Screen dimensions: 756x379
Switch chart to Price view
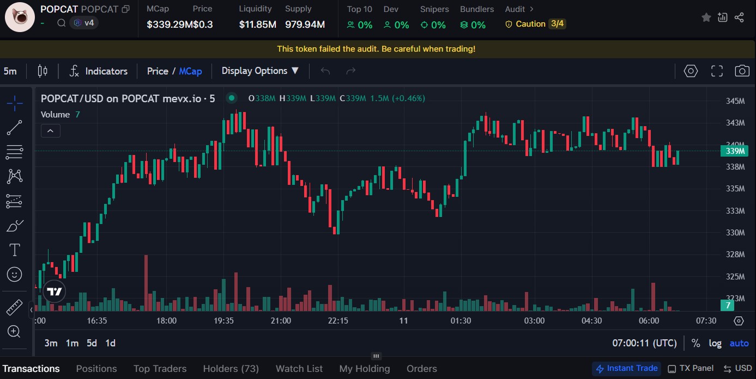(158, 71)
